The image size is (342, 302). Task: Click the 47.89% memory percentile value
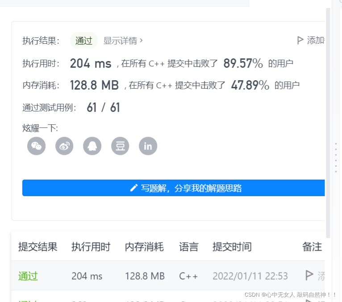coord(250,85)
